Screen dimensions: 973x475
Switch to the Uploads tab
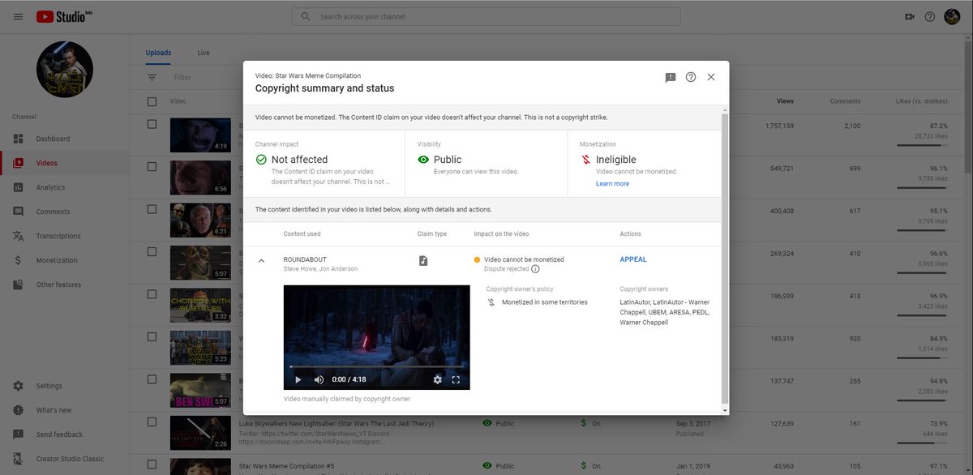(x=158, y=53)
